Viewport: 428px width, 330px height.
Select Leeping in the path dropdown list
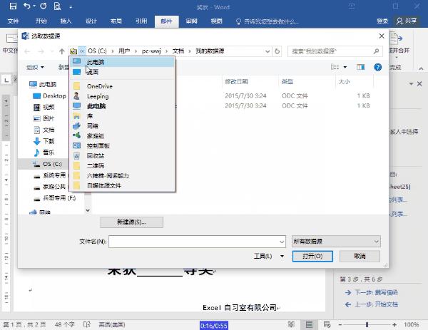click(122, 96)
